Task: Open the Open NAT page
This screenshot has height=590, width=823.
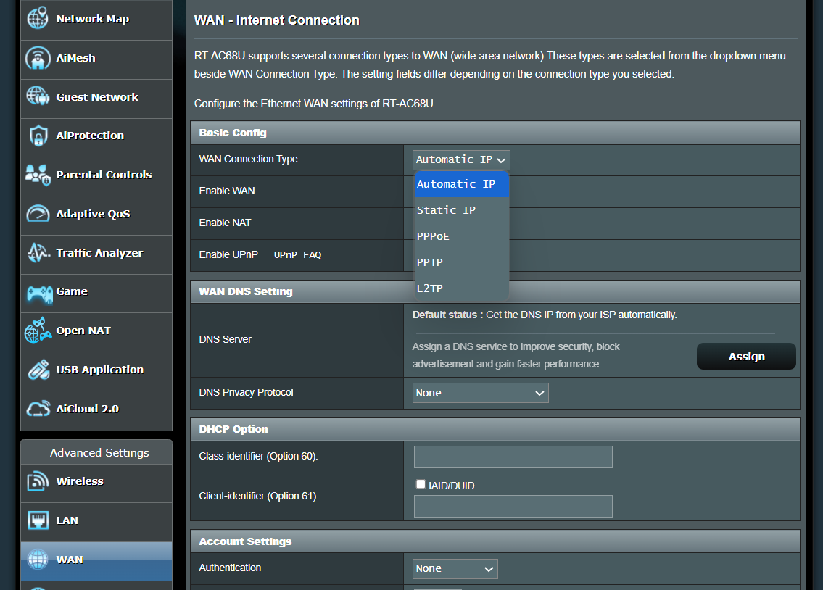Action: (96, 333)
